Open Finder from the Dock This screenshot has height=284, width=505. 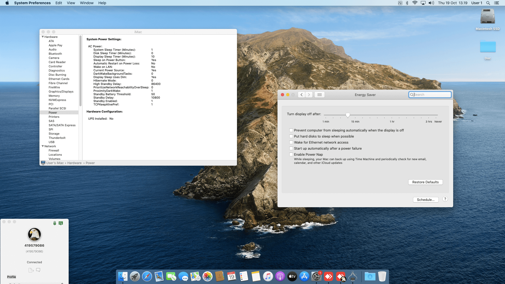coord(123,276)
